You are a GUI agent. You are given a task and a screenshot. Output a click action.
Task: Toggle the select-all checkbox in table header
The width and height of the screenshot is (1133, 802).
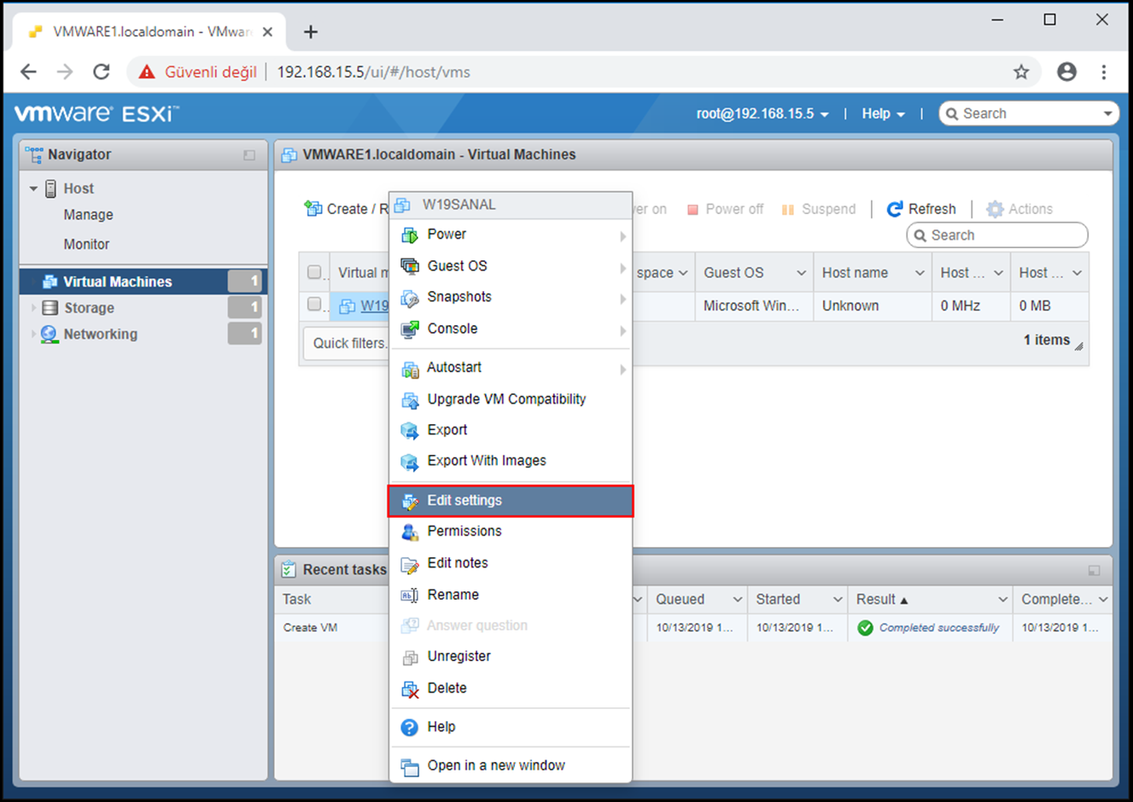coord(314,272)
